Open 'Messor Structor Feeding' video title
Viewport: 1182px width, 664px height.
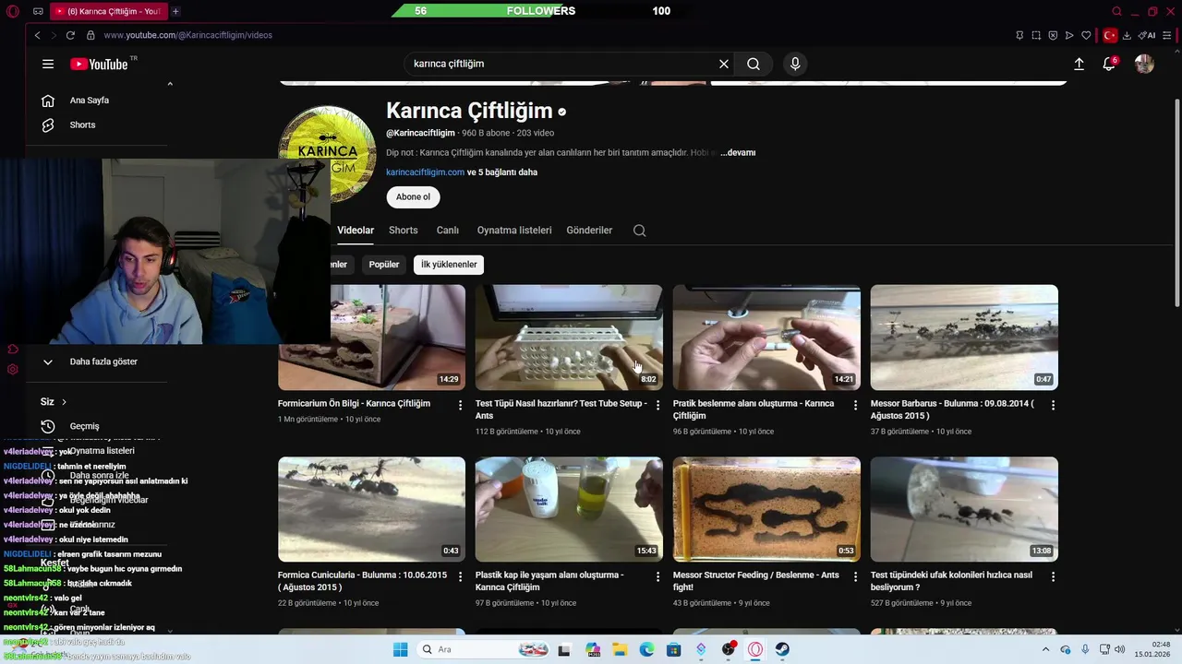(x=756, y=581)
